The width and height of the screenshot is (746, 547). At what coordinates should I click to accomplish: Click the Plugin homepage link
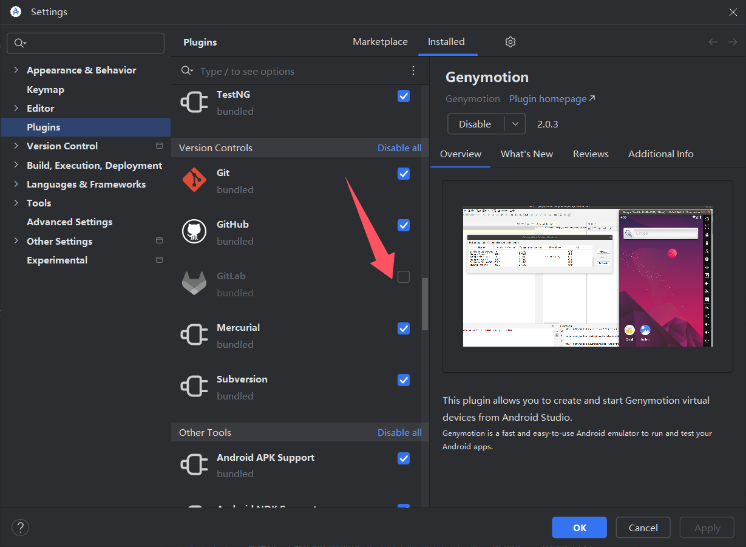tap(547, 98)
